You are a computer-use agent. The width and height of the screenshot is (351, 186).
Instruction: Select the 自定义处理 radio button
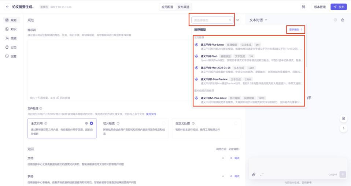236,123
